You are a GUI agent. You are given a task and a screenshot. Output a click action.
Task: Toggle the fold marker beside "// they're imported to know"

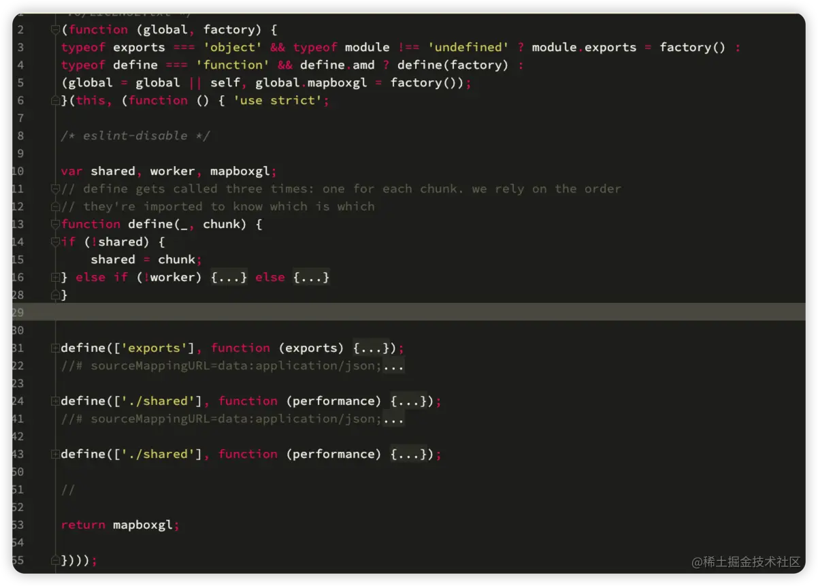(54, 206)
